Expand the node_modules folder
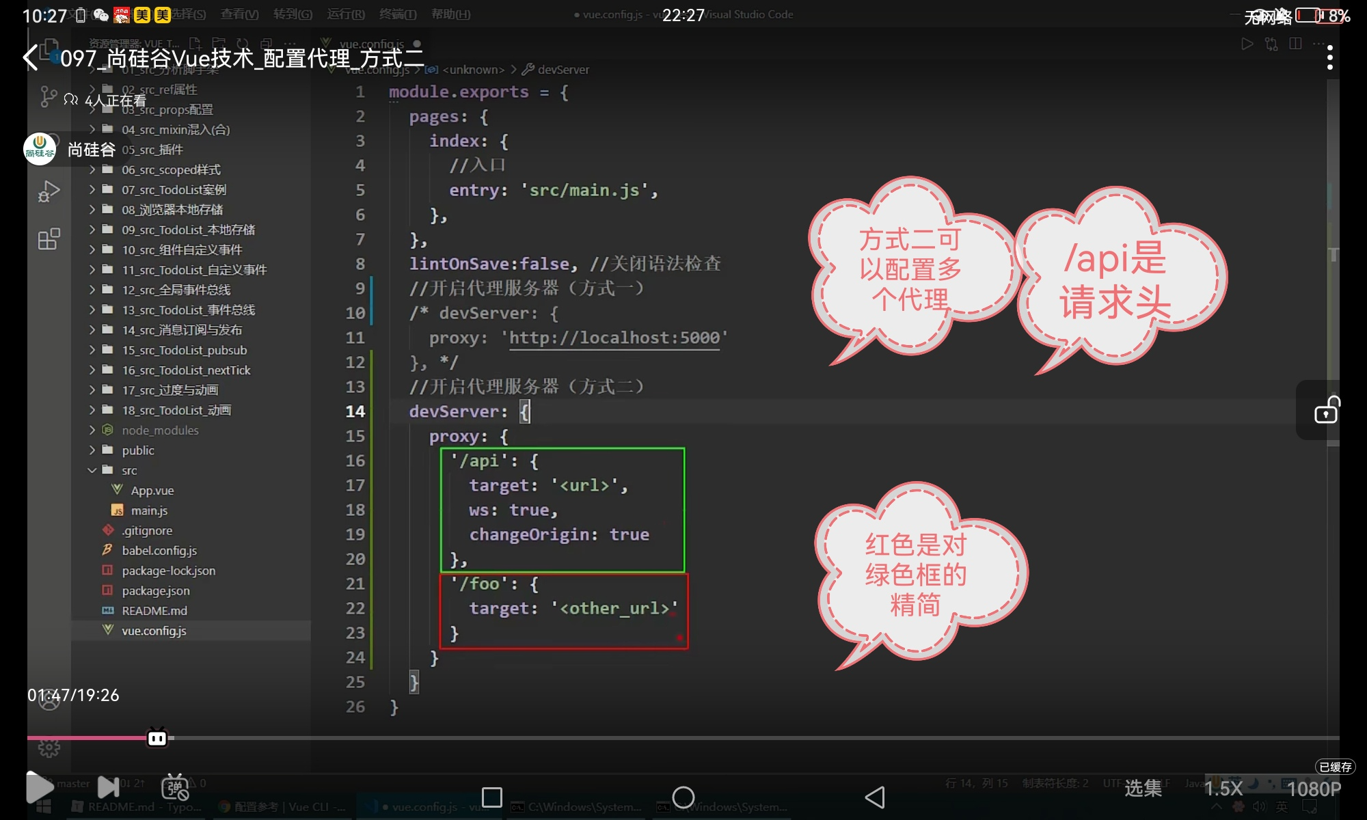 160,430
